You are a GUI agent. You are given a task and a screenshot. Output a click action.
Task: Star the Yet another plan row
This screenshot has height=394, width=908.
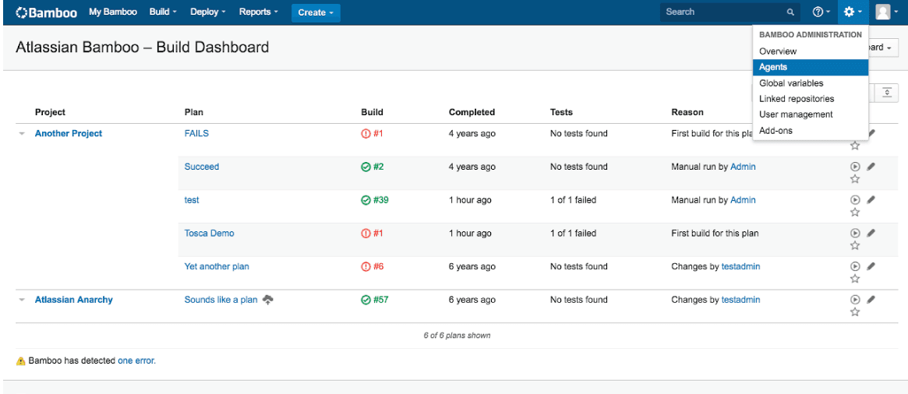(855, 279)
